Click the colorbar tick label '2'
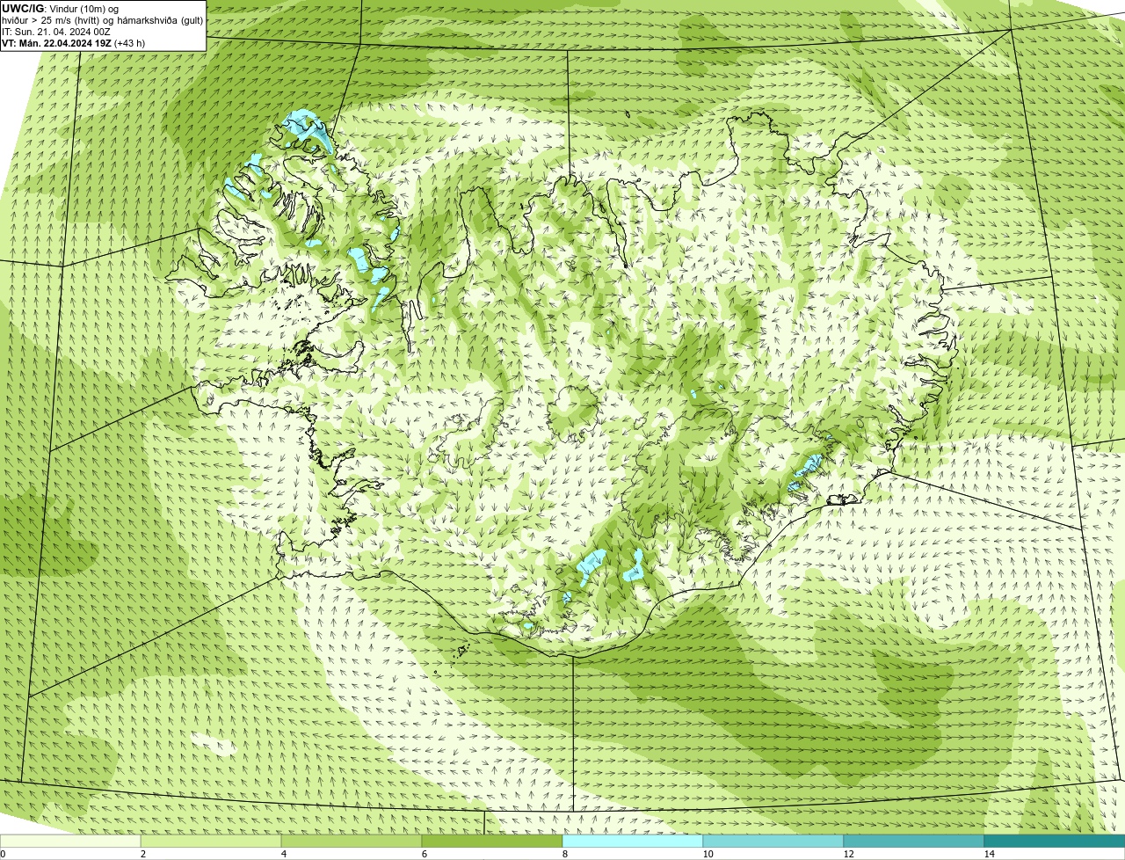Screen dimensions: 1125x860 (x=142, y=854)
